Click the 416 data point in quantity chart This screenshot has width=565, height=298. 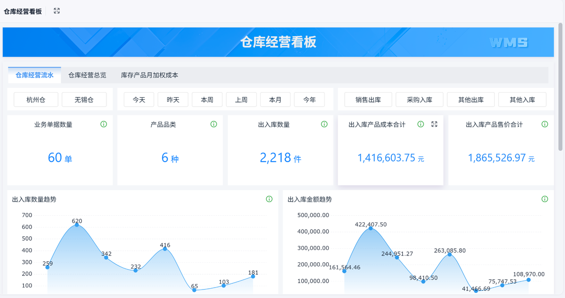(x=165, y=249)
